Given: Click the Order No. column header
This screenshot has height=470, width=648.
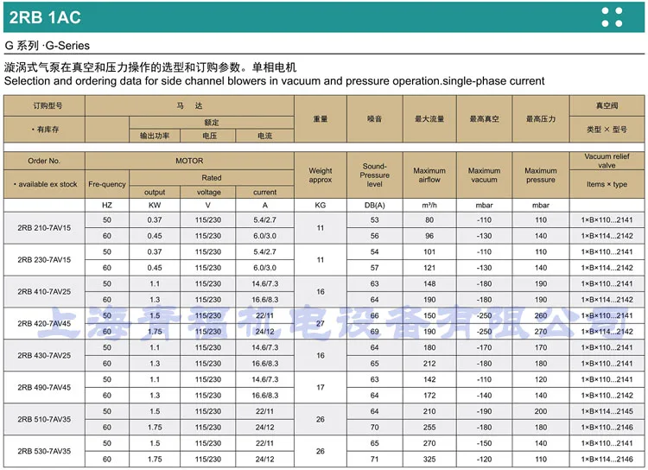Looking at the screenshot, I should [44, 161].
